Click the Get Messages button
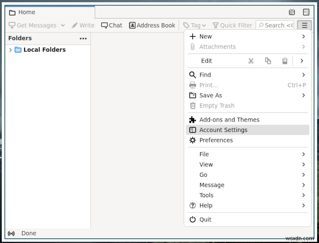 coord(32,25)
